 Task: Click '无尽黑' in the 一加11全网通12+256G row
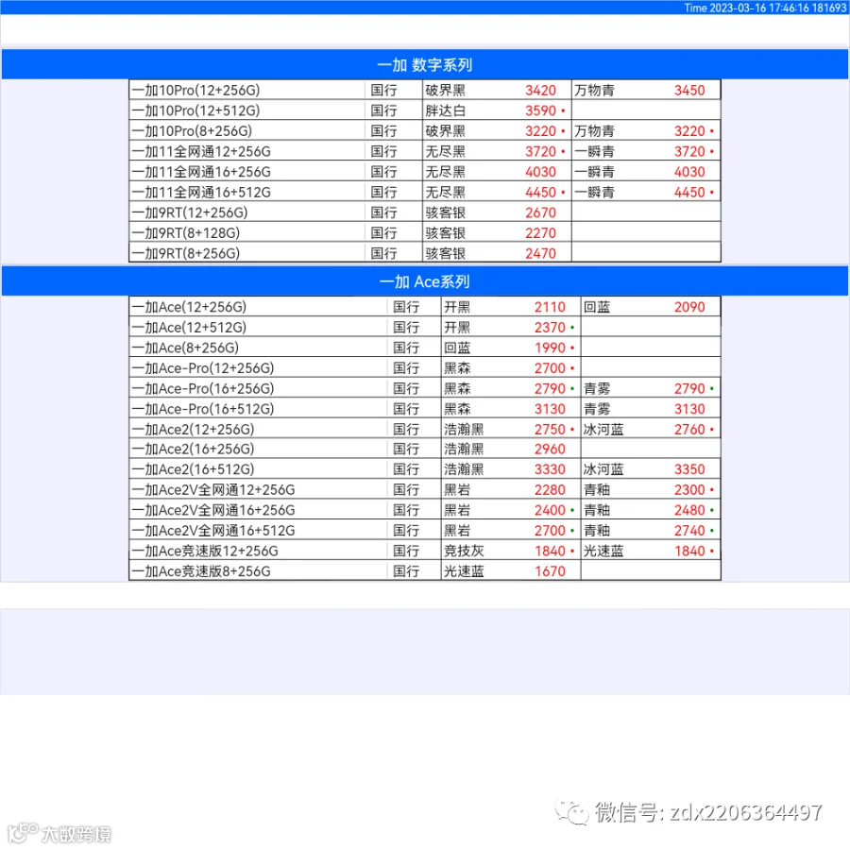click(446, 151)
